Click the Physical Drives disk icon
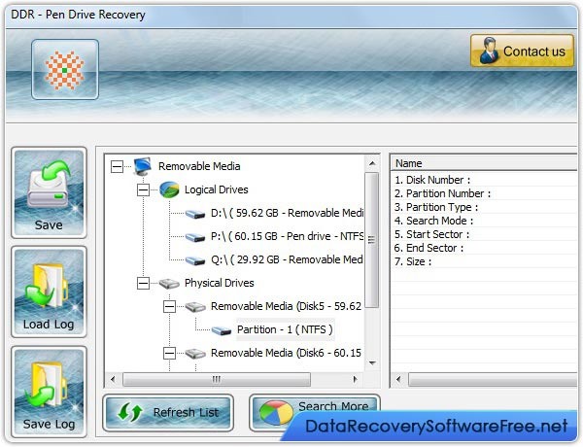Viewport: 583px width, 447px height. (169, 284)
